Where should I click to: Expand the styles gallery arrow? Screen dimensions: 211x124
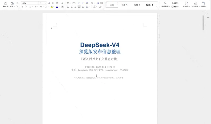click(157, 7)
